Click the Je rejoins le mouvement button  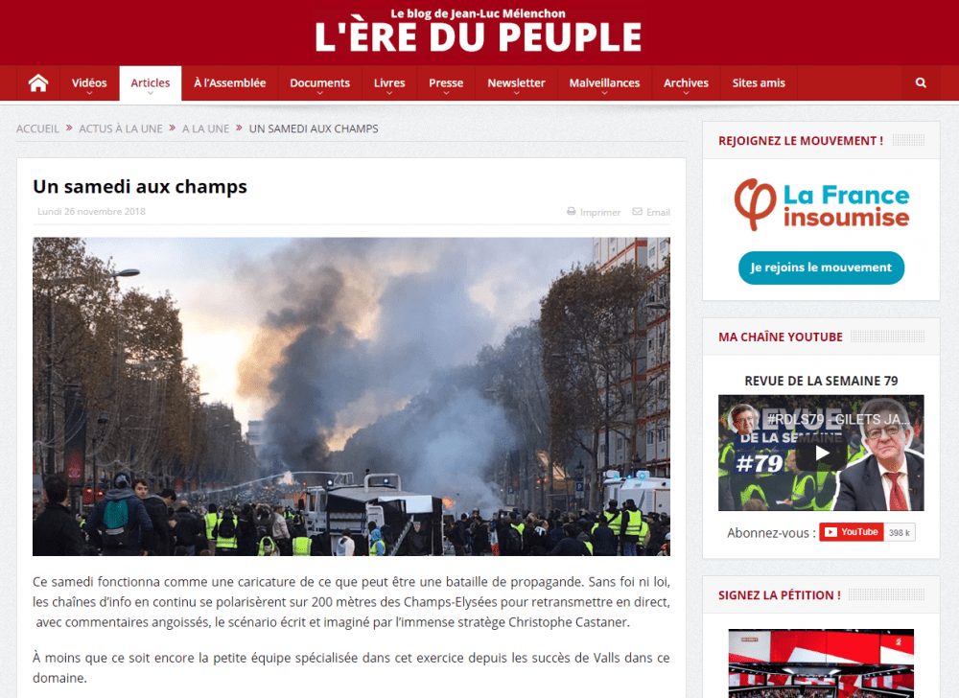tap(822, 268)
